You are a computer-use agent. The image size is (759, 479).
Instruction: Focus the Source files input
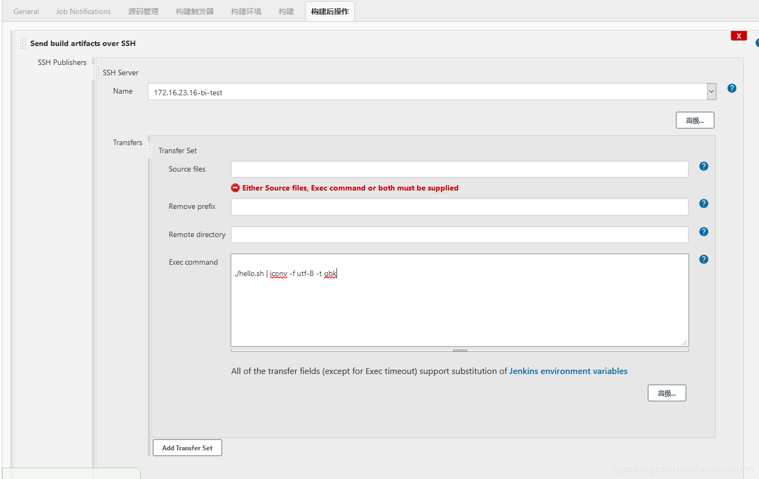[x=459, y=169]
